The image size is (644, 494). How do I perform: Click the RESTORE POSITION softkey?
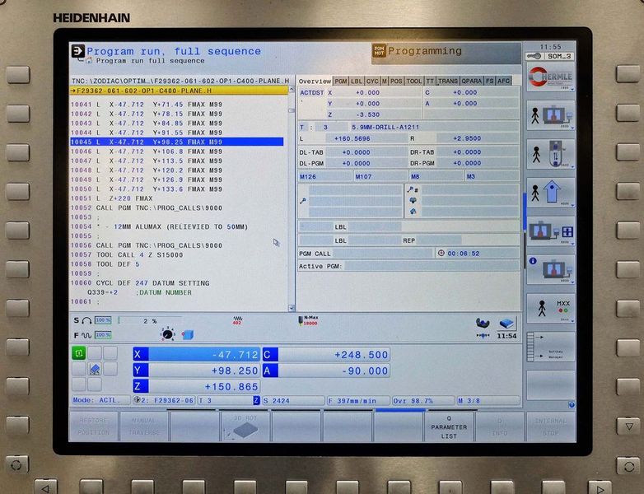tap(94, 426)
